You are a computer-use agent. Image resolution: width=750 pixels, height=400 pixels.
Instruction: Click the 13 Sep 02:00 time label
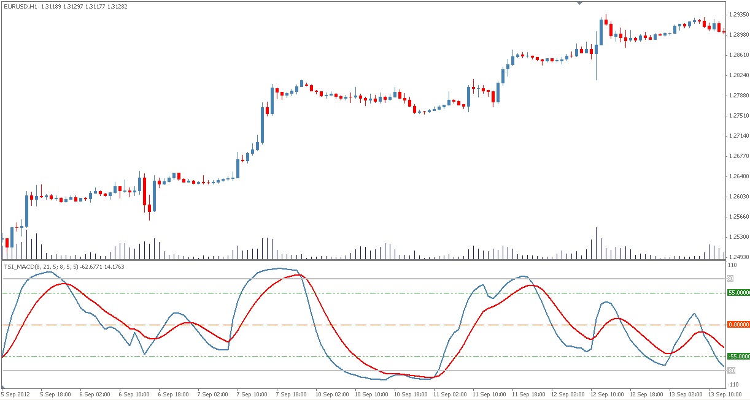pos(685,394)
